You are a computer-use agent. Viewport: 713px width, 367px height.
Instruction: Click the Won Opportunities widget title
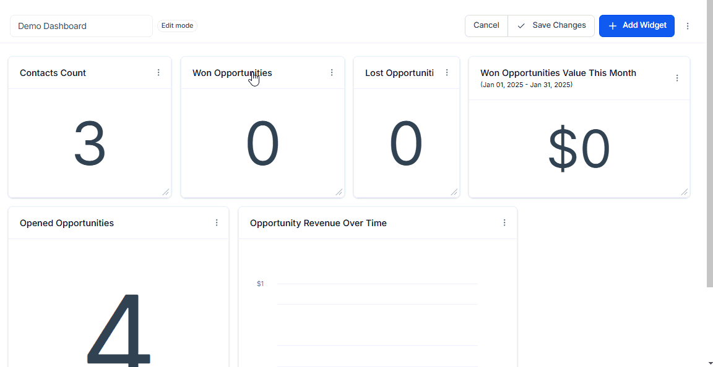click(232, 73)
